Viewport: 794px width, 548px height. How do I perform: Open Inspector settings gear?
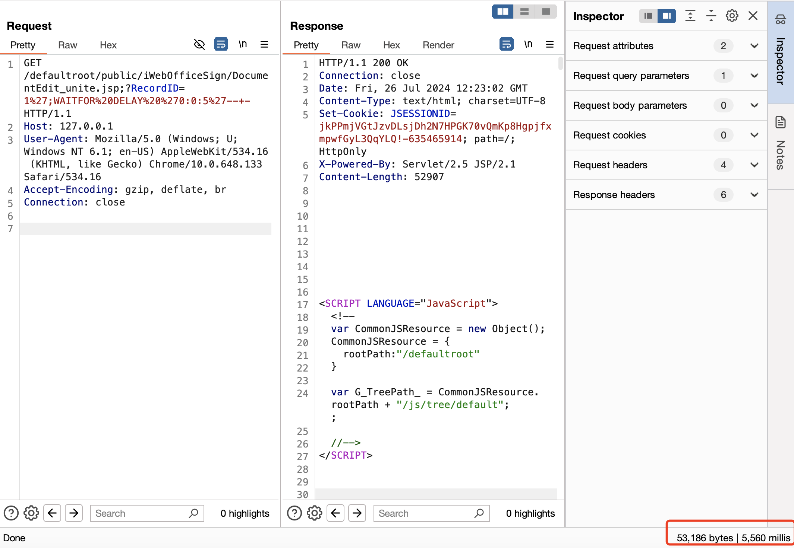tap(732, 16)
